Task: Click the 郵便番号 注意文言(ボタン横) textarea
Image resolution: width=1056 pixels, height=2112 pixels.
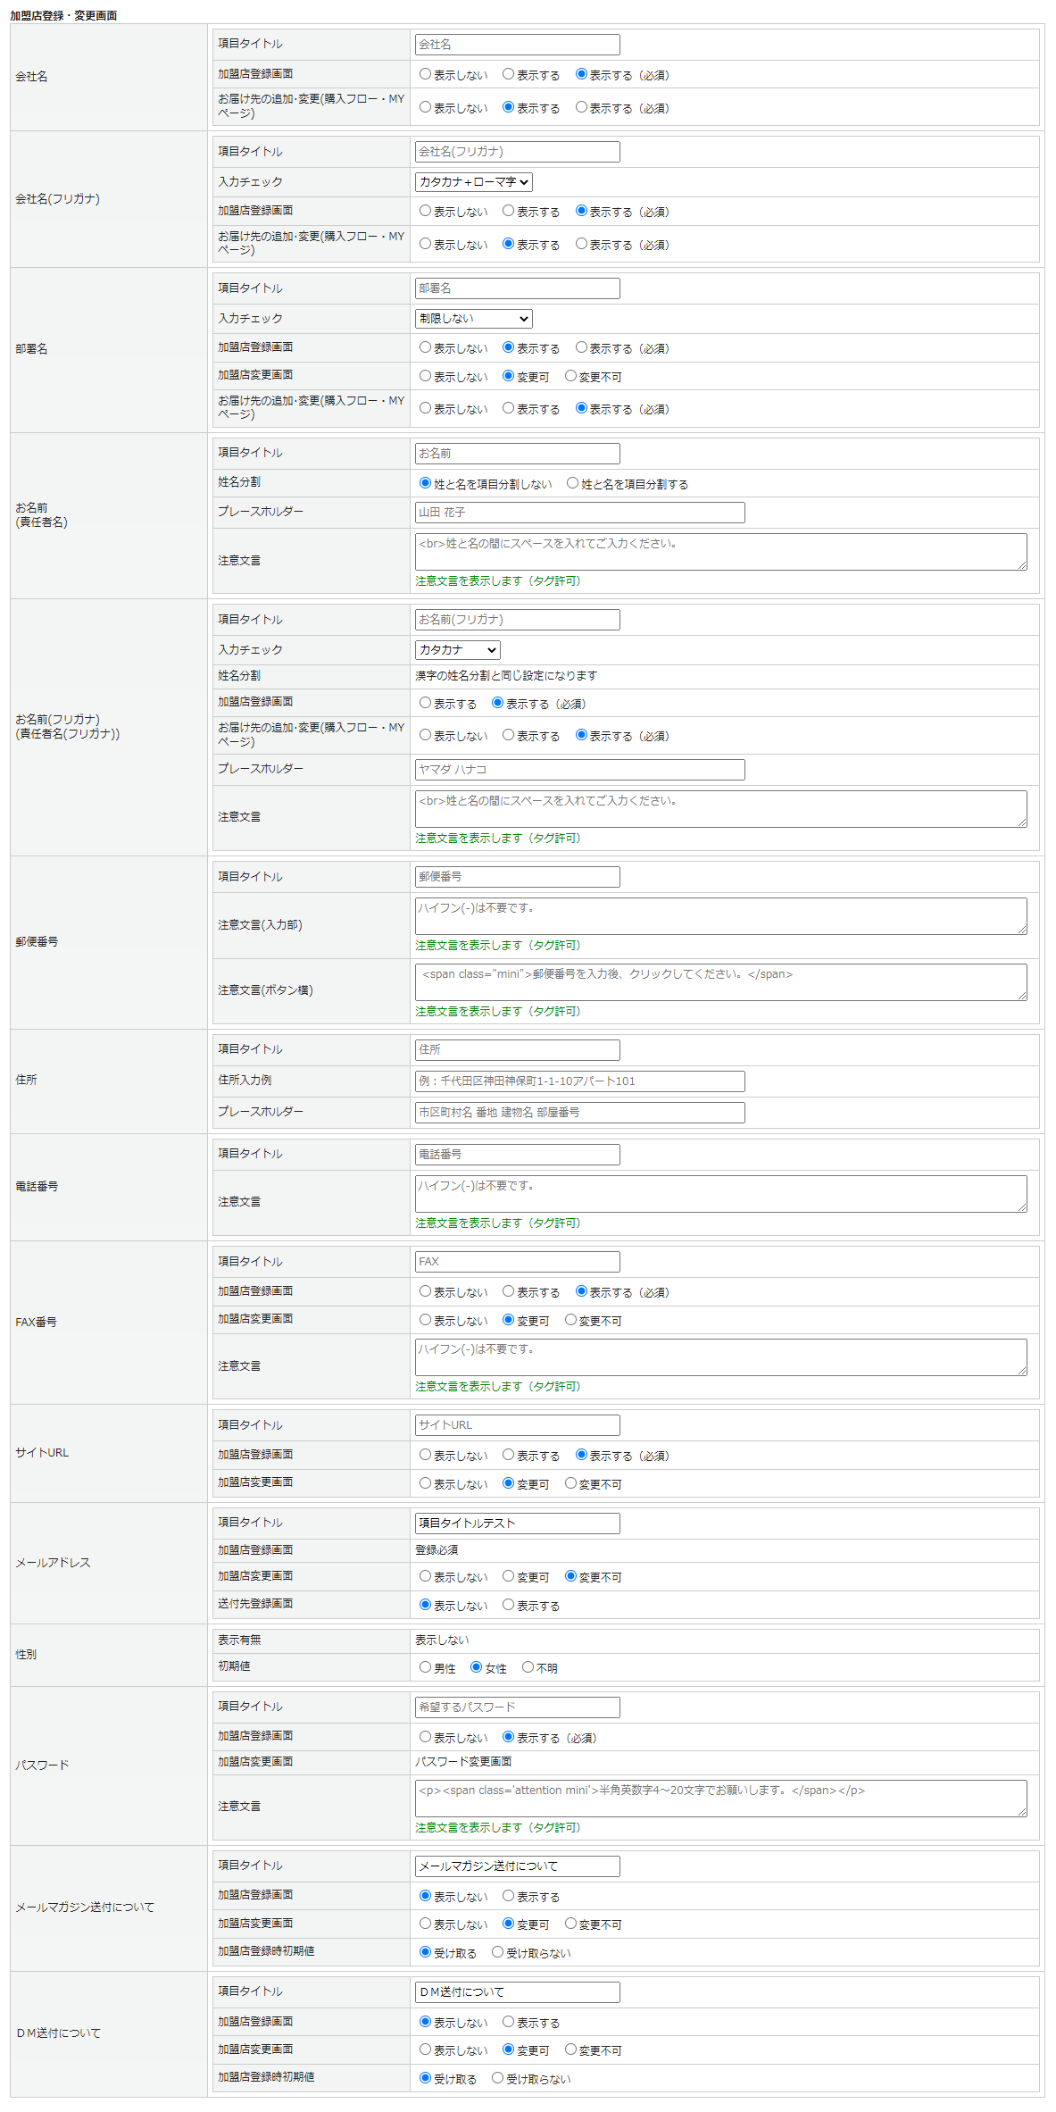Action: click(x=719, y=981)
